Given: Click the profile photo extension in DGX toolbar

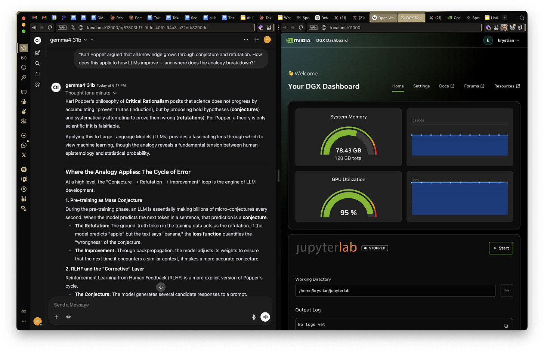Looking at the screenshot, I should pyautogui.click(x=504, y=28).
